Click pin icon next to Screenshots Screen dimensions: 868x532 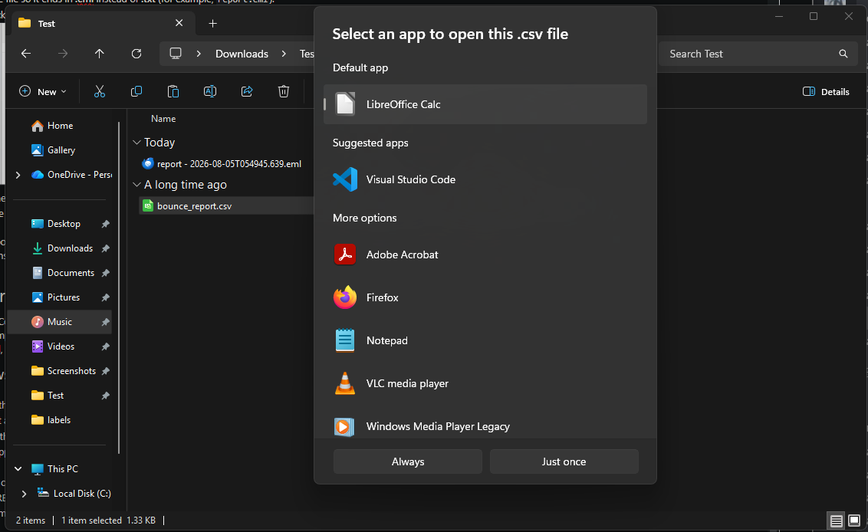coord(105,371)
